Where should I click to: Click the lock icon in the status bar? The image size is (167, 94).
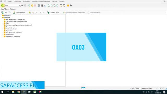tap(160, 88)
